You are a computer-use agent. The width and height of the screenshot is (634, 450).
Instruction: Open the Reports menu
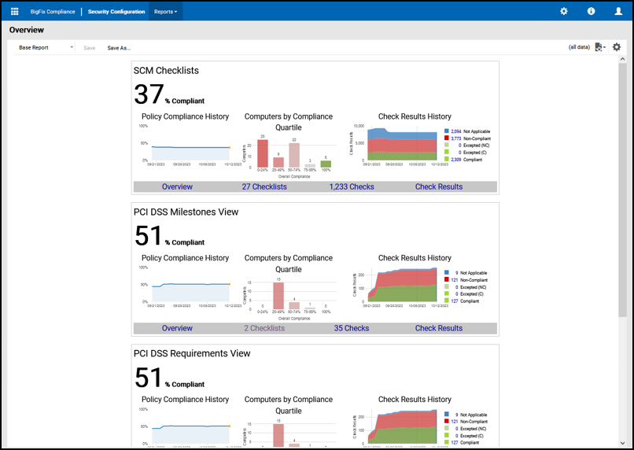click(x=165, y=12)
